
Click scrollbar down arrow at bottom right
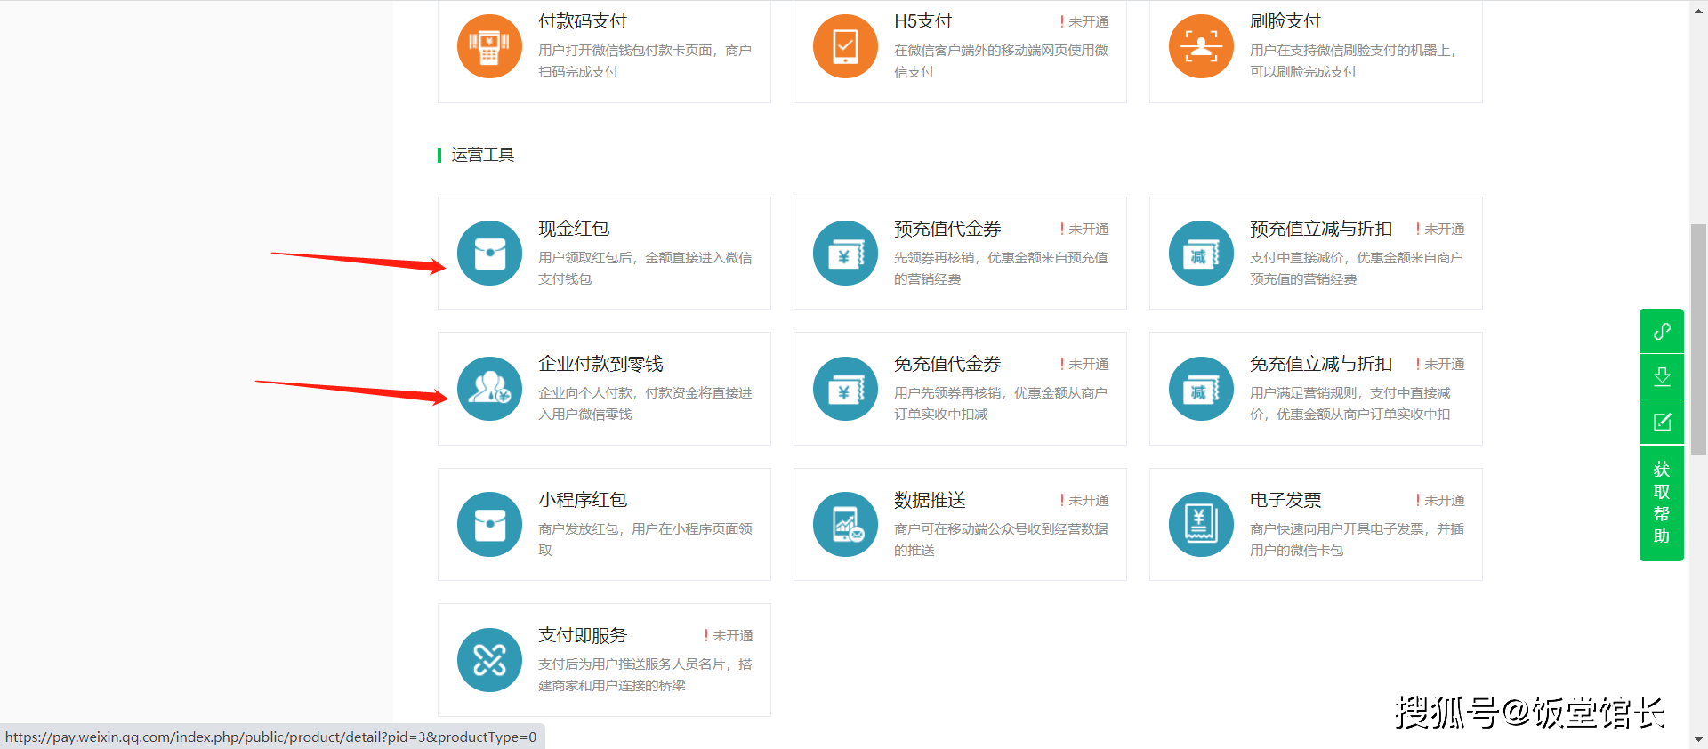pyautogui.click(x=1698, y=739)
